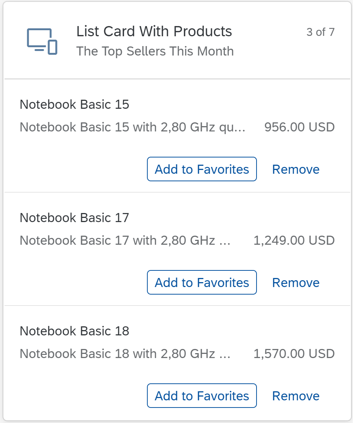Remove Notebook Basic 18 from list
Image resolution: width=354 pixels, height=423 pixels.
pyautogui.click(x=296, y=396)
